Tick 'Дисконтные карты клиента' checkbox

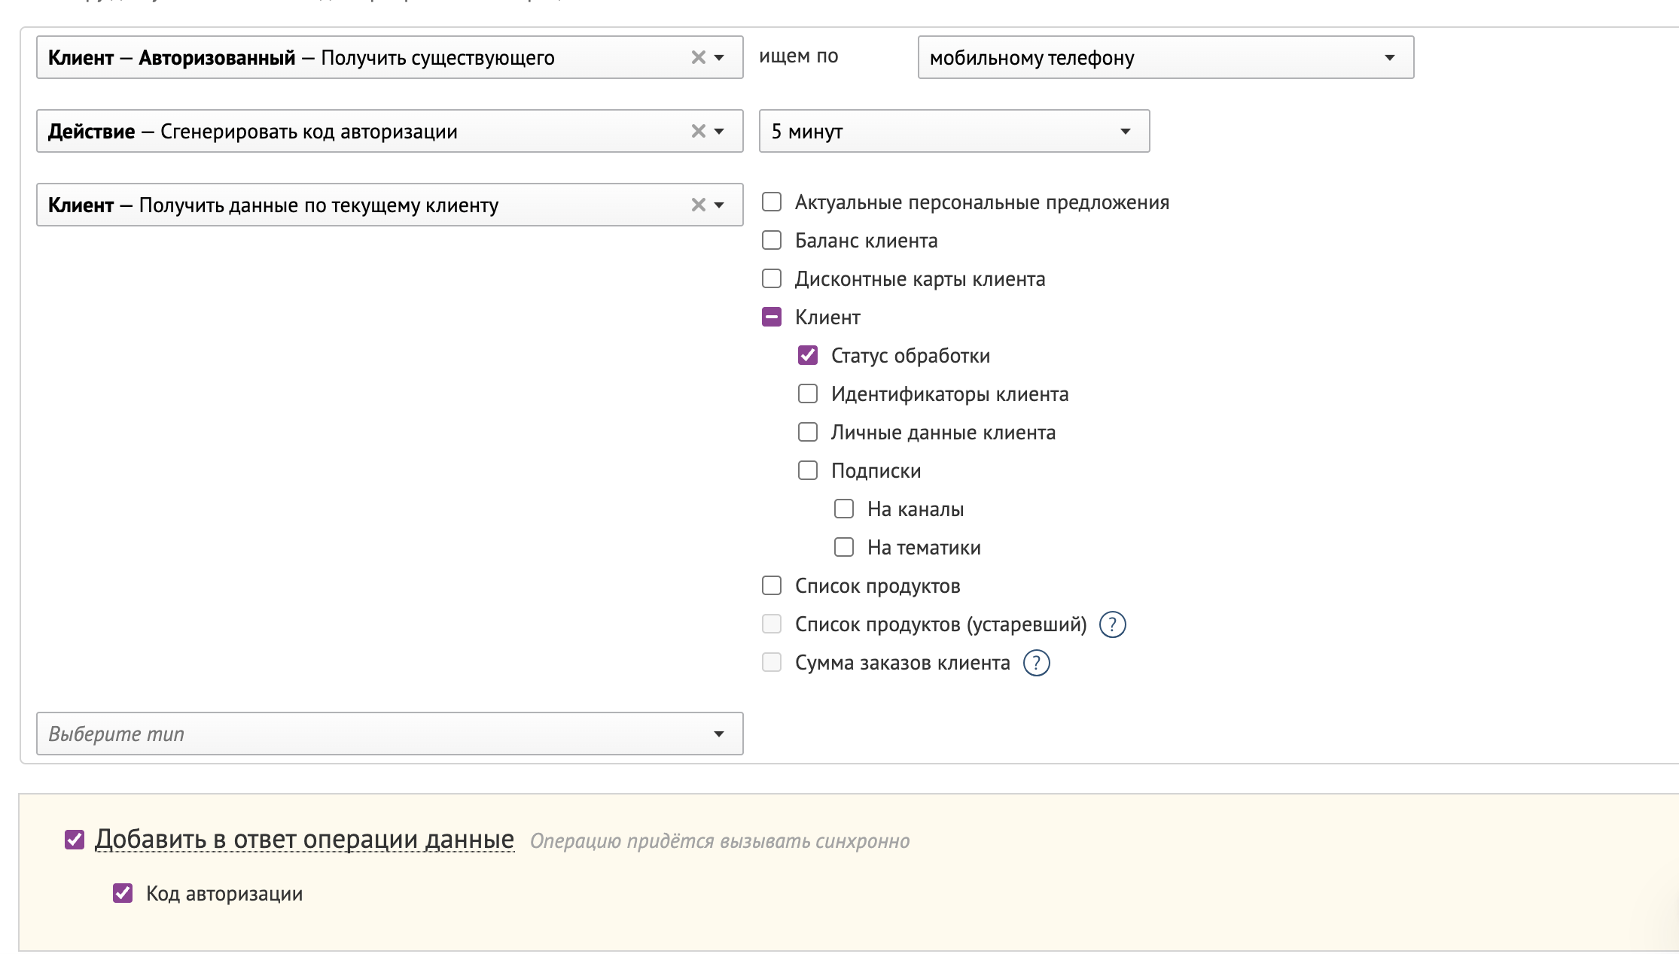(x=772, y=278)
